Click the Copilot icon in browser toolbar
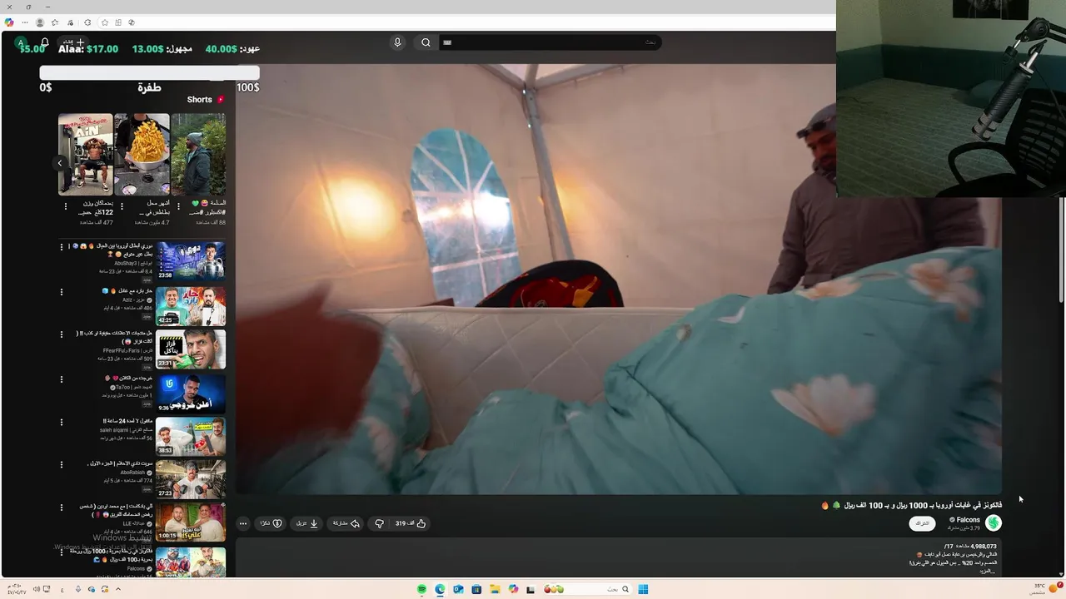The width and height of the screenshot is (1066, 599). (9, 22)
